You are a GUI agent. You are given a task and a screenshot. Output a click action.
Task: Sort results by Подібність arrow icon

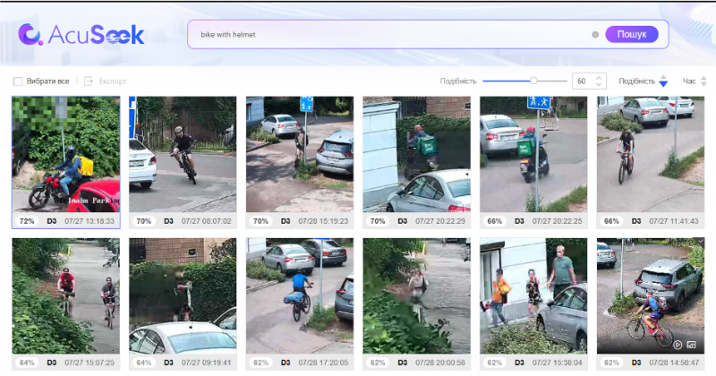click(663, 81)
